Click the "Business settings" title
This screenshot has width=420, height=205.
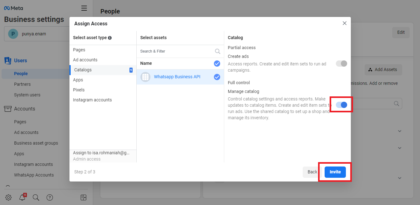[34, 19]
